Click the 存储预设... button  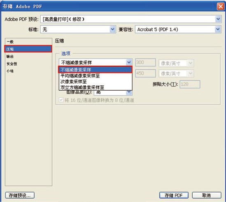point(20,195)
